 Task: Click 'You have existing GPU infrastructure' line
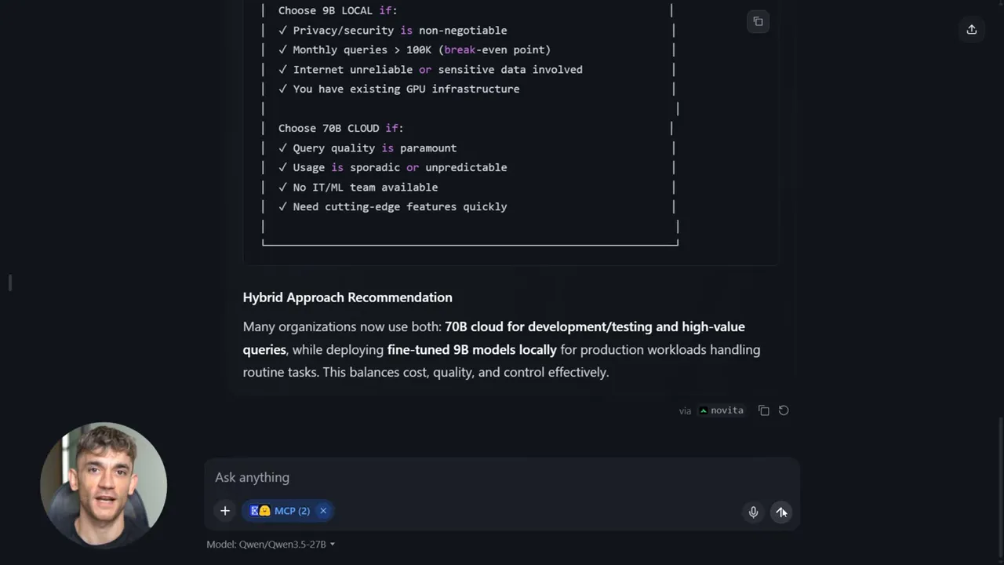point(398,89)
